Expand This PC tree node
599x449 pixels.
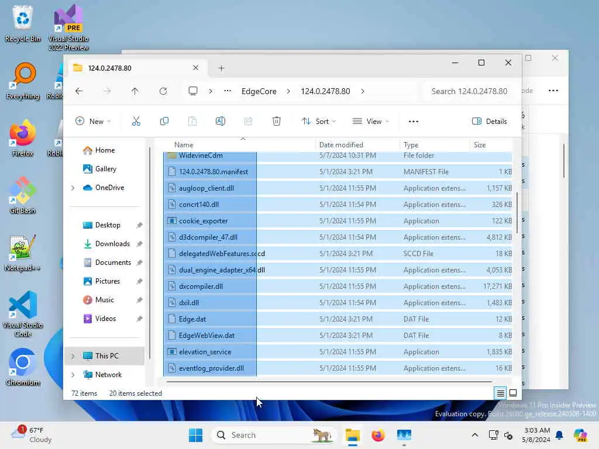(x=73, y=356)
